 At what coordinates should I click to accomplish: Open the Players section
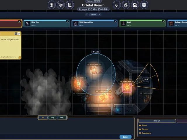(x=143, y=129)
